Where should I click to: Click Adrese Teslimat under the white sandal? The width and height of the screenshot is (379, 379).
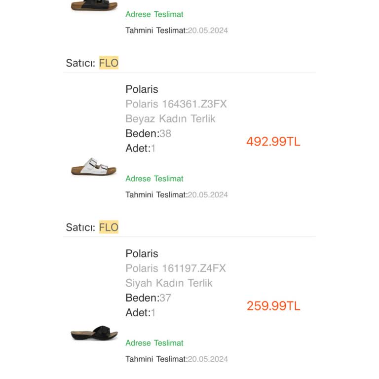coord(154,179)
